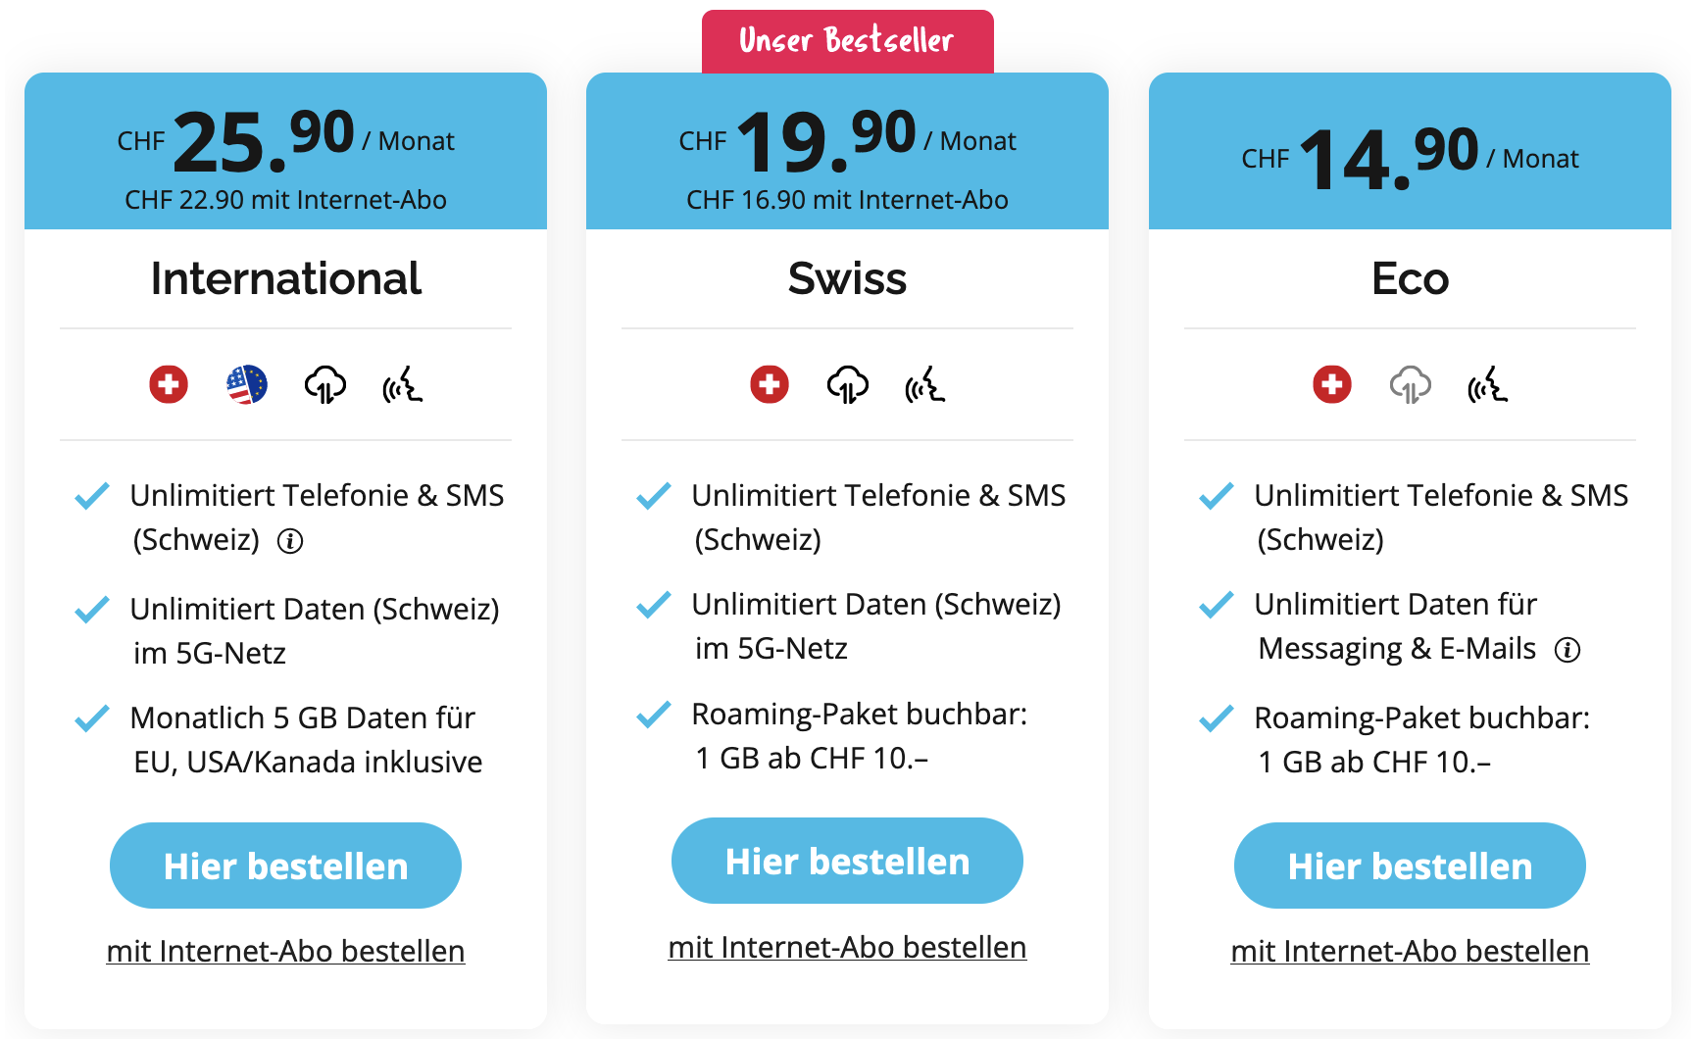Click the greyed cloud data icon in Eco plan
Image resolution: width=1692 pixels, height=1039 pixels.
[1411, 384]
